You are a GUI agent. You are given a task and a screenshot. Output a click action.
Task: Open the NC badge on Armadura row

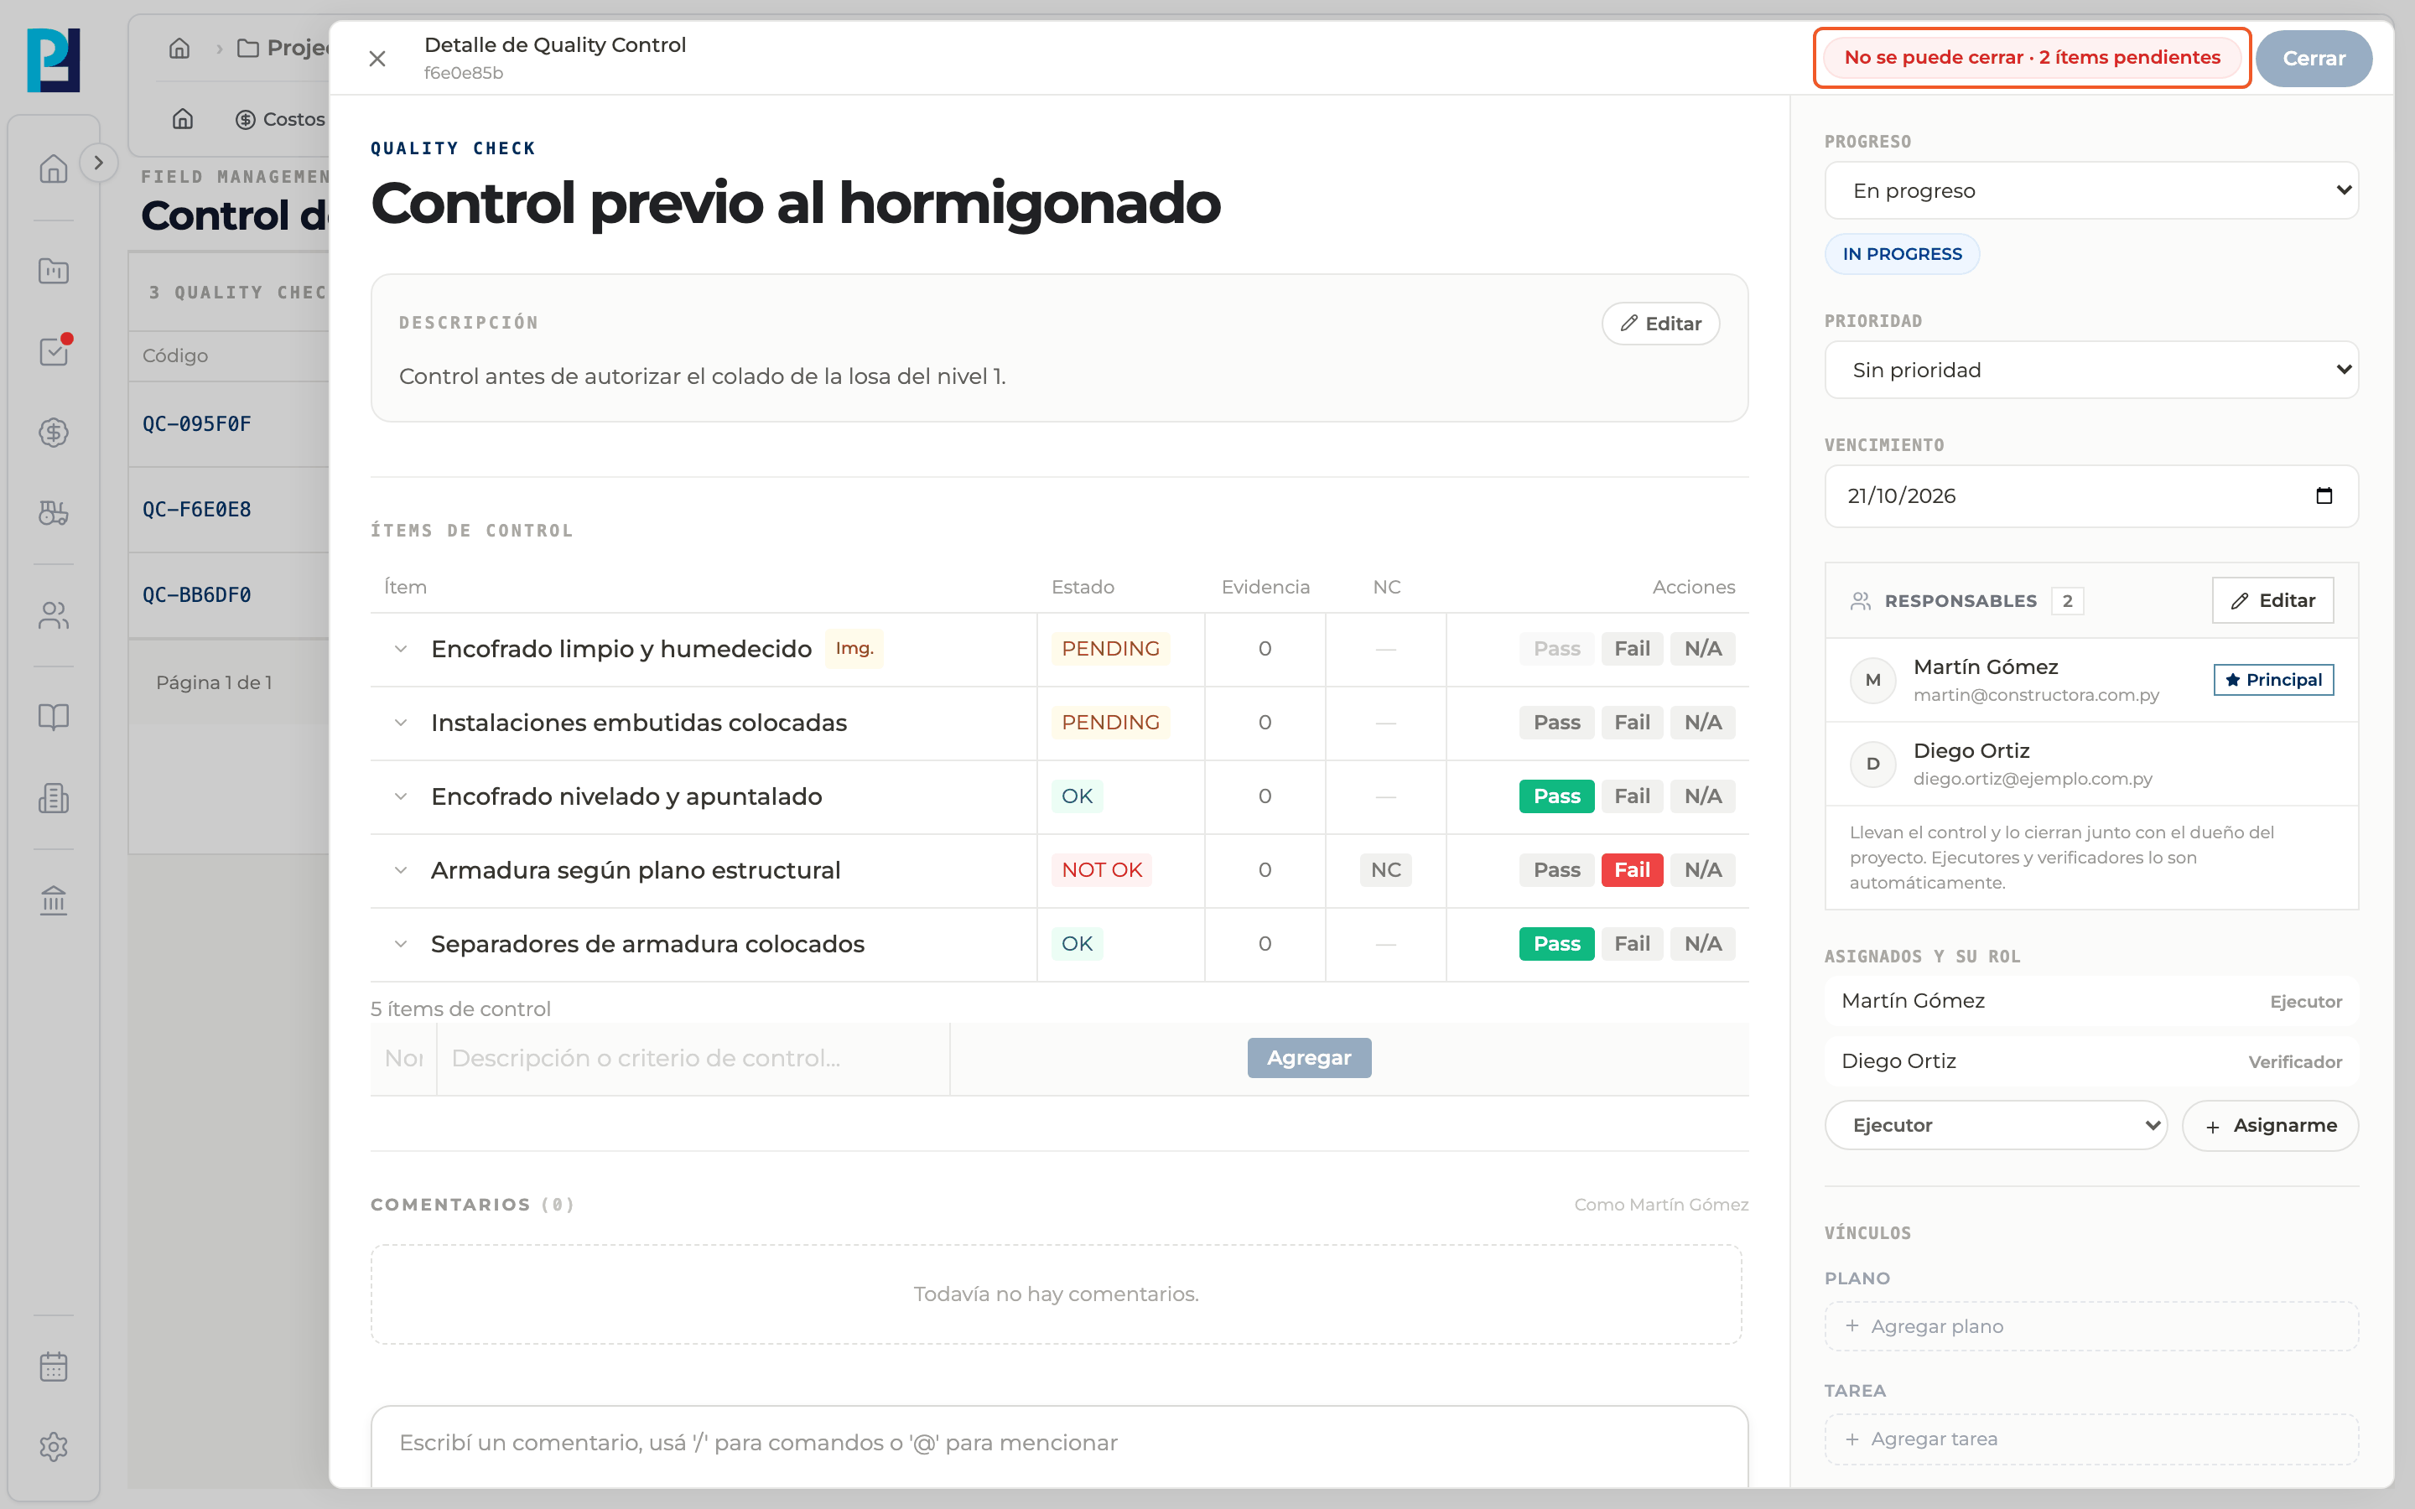point(1385,870)
